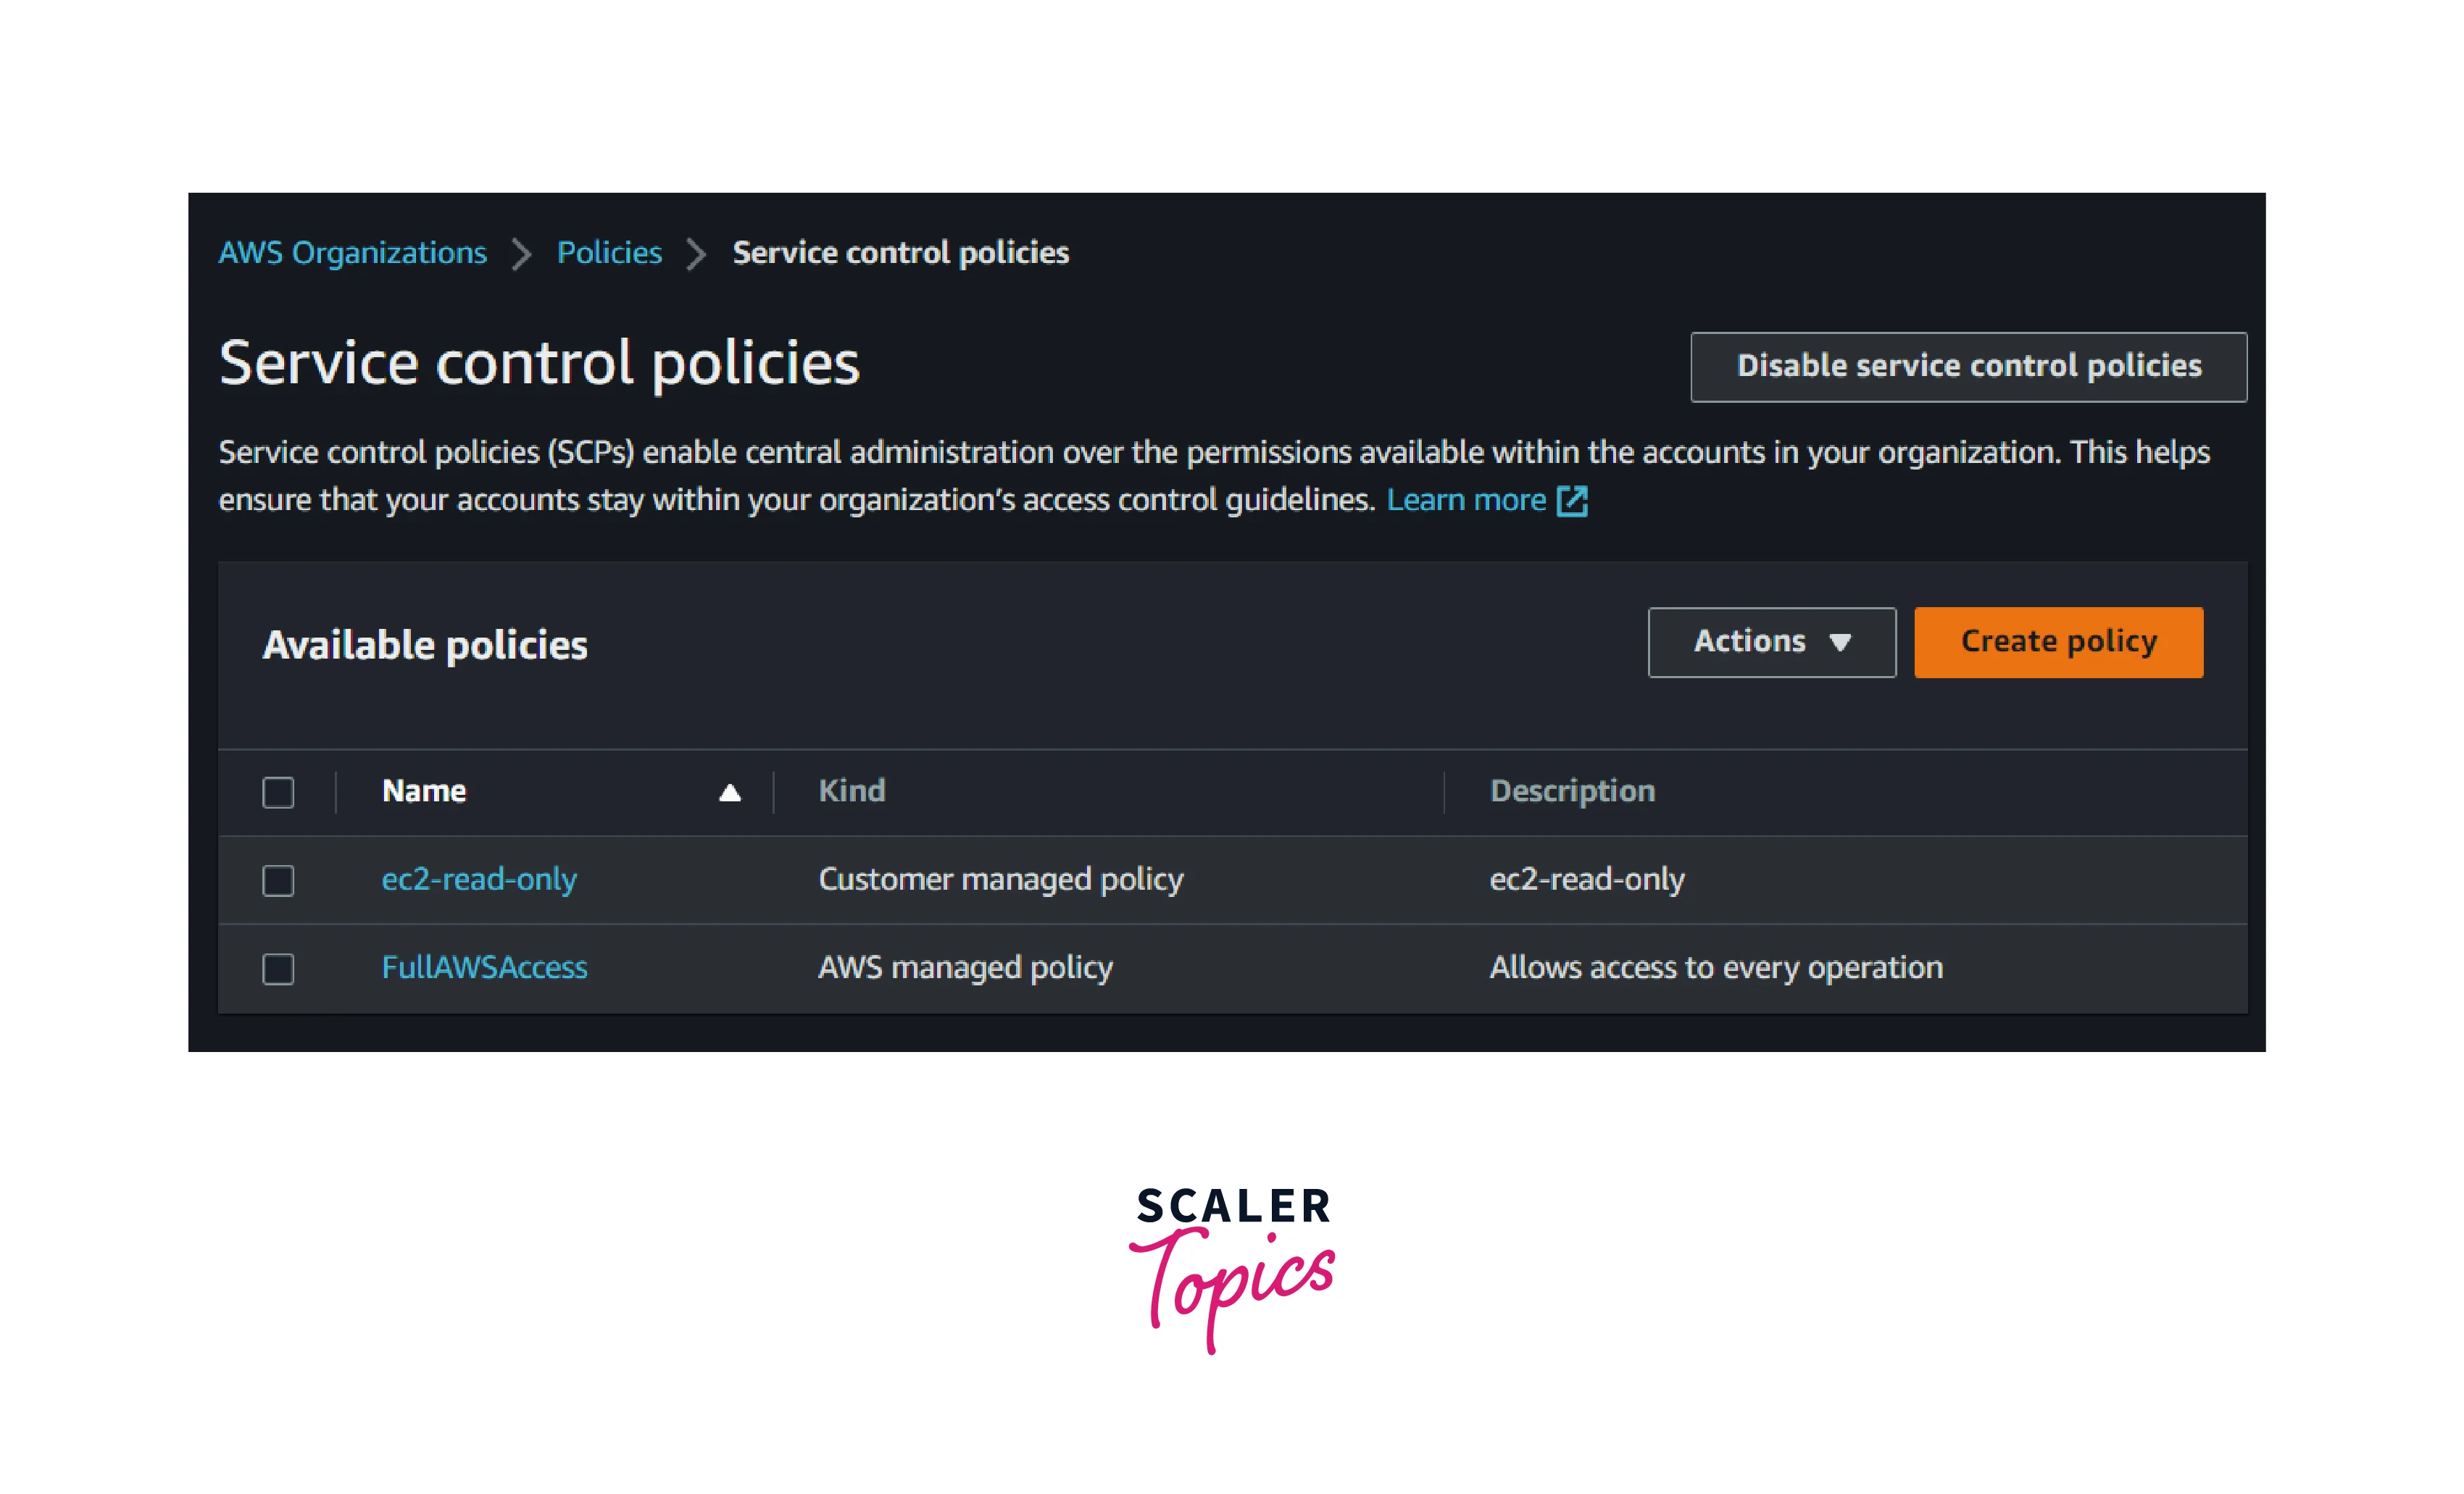Click the Description column header

[1572, 792]
